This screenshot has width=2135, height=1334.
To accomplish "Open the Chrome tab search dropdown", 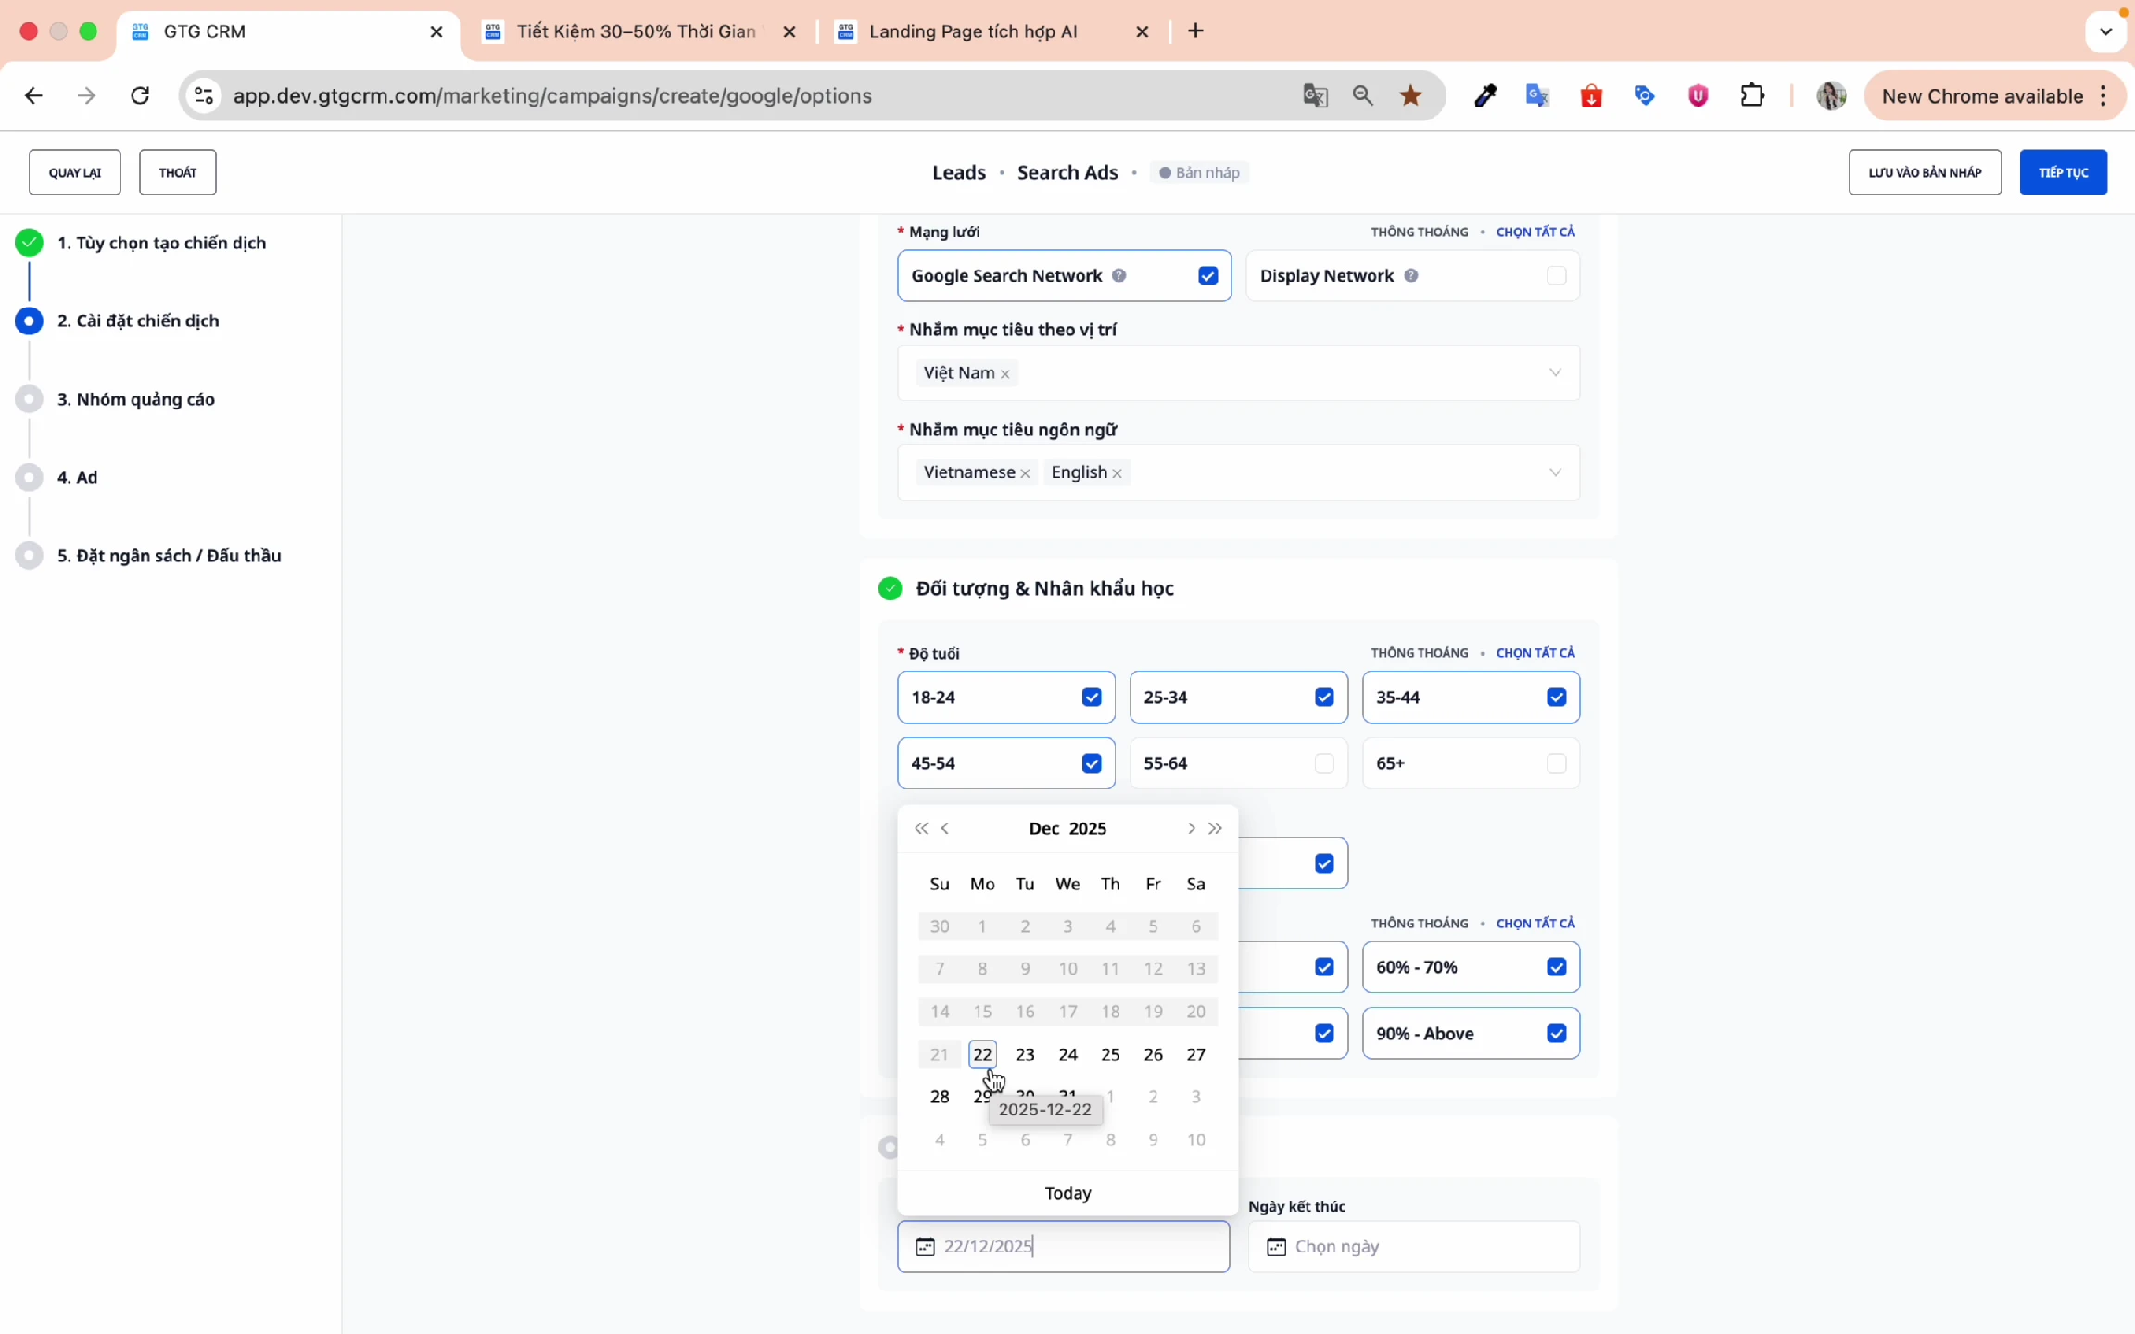I will coord(2105,31).
